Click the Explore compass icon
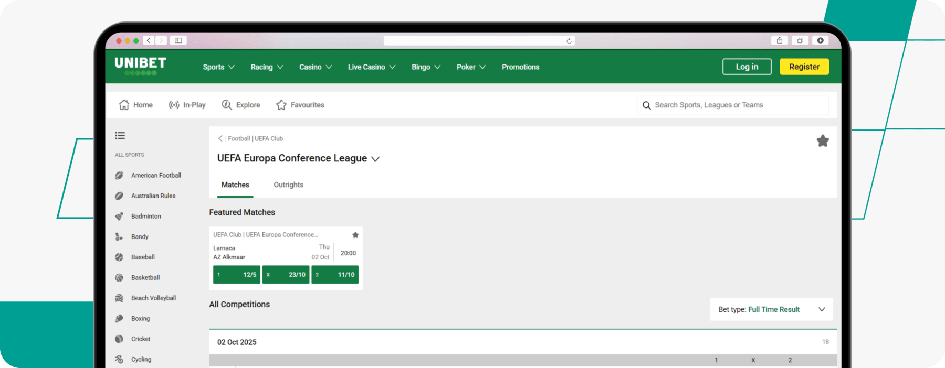The width and height of the screenshot is (945, 368). tap(227, 105)
